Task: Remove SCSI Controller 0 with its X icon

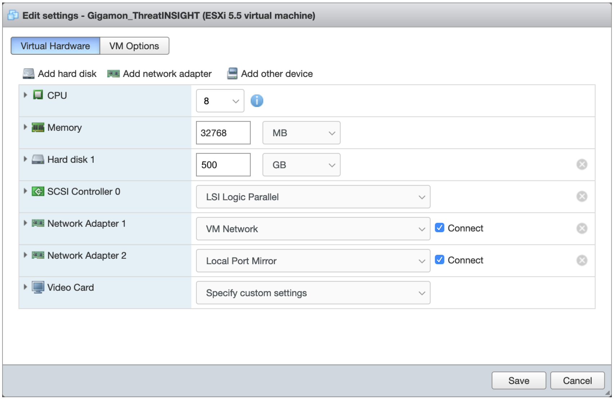Action: click(582, 196)
